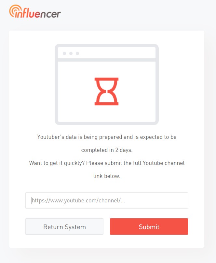The width and height of the screenshot is (216, 263).
Task: Click the red hourglass icon
Action: pos(106,91)
